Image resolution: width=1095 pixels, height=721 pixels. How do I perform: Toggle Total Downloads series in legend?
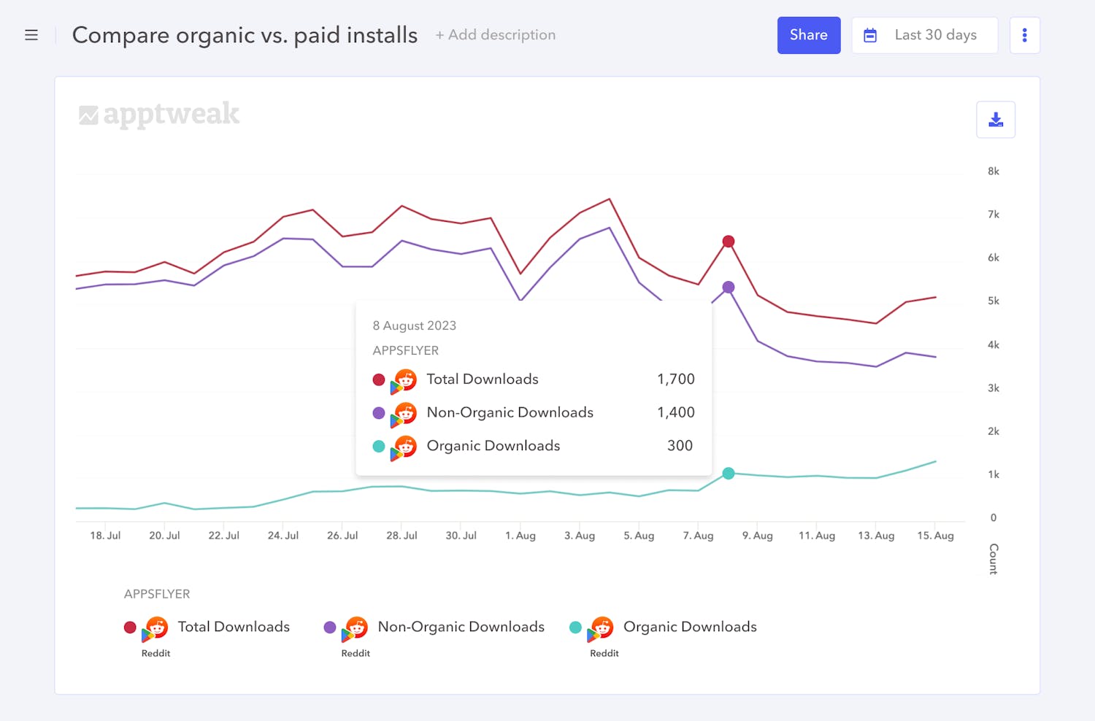(x=234, y=627)
